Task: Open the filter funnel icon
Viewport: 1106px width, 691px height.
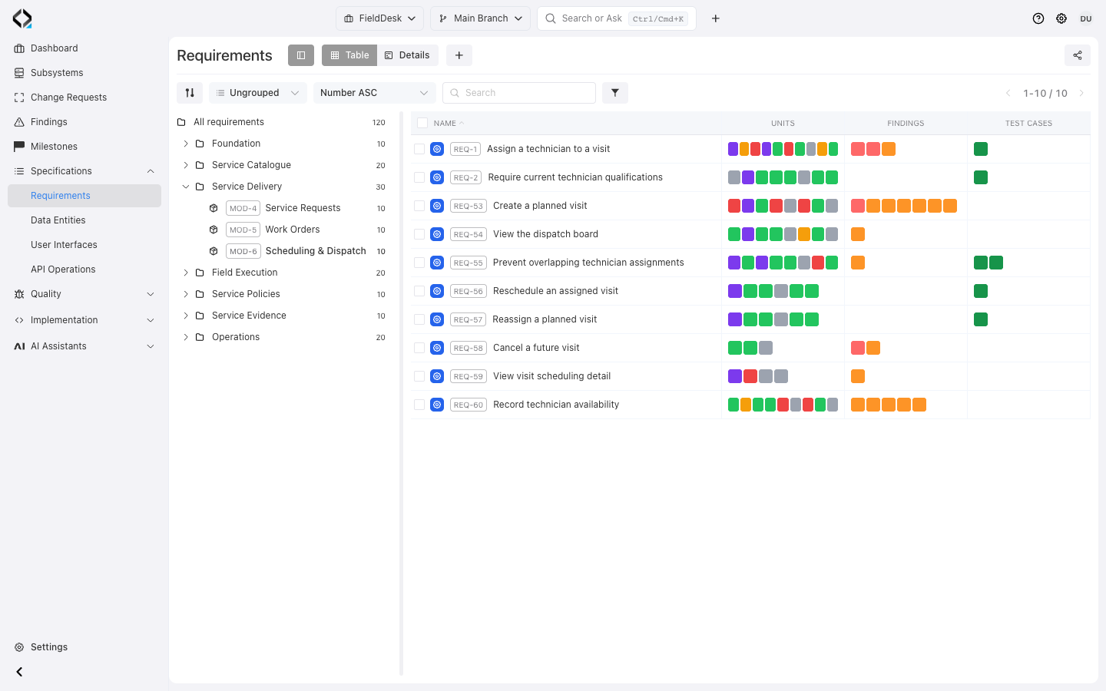Action: (x=615, y=93)
